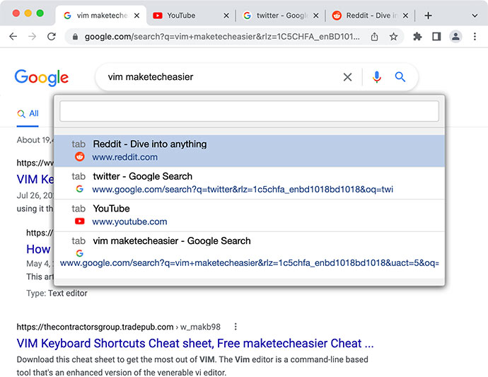Open the three-dot menu beside tradepub result

tap(236, 327)
